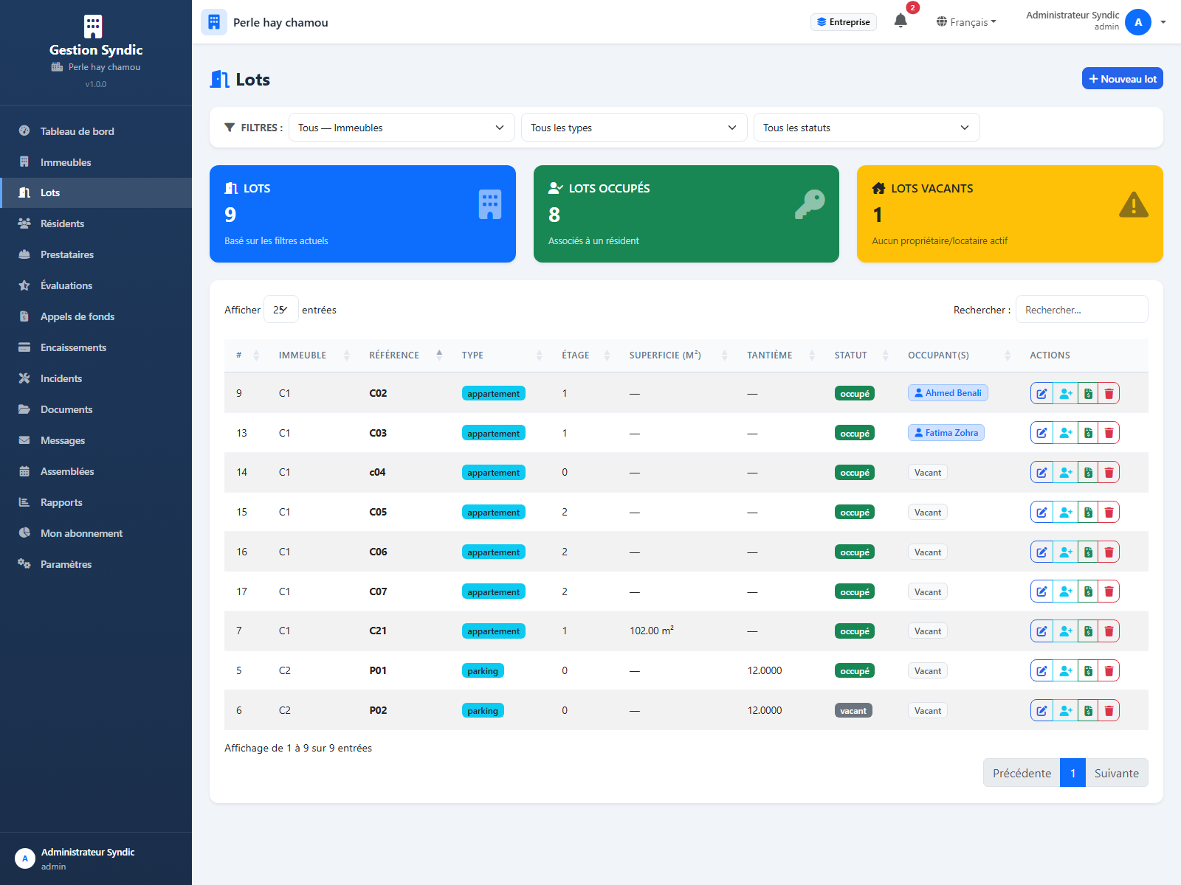The height and width of the screenshot is (885, 1181).
Task: Open the Immeubles filter dropdown
Action: [x=402, y=128]
